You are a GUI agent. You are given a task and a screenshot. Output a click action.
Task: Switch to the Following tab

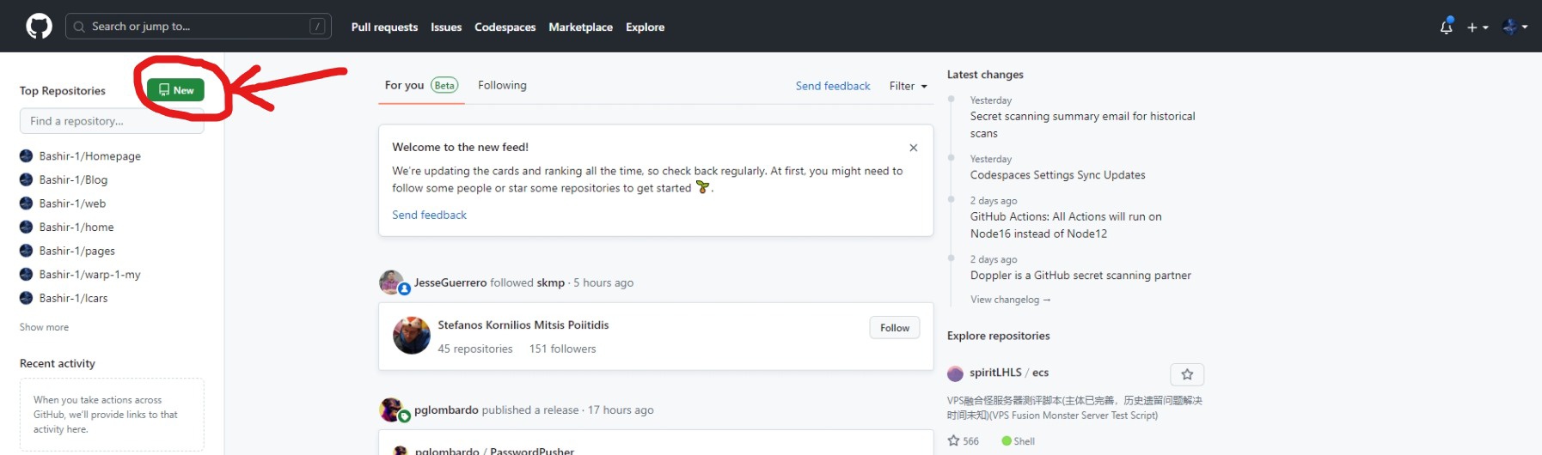pyautogui.click(x=502, y=85)
